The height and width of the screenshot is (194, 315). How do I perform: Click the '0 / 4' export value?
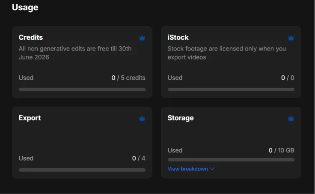139,158
